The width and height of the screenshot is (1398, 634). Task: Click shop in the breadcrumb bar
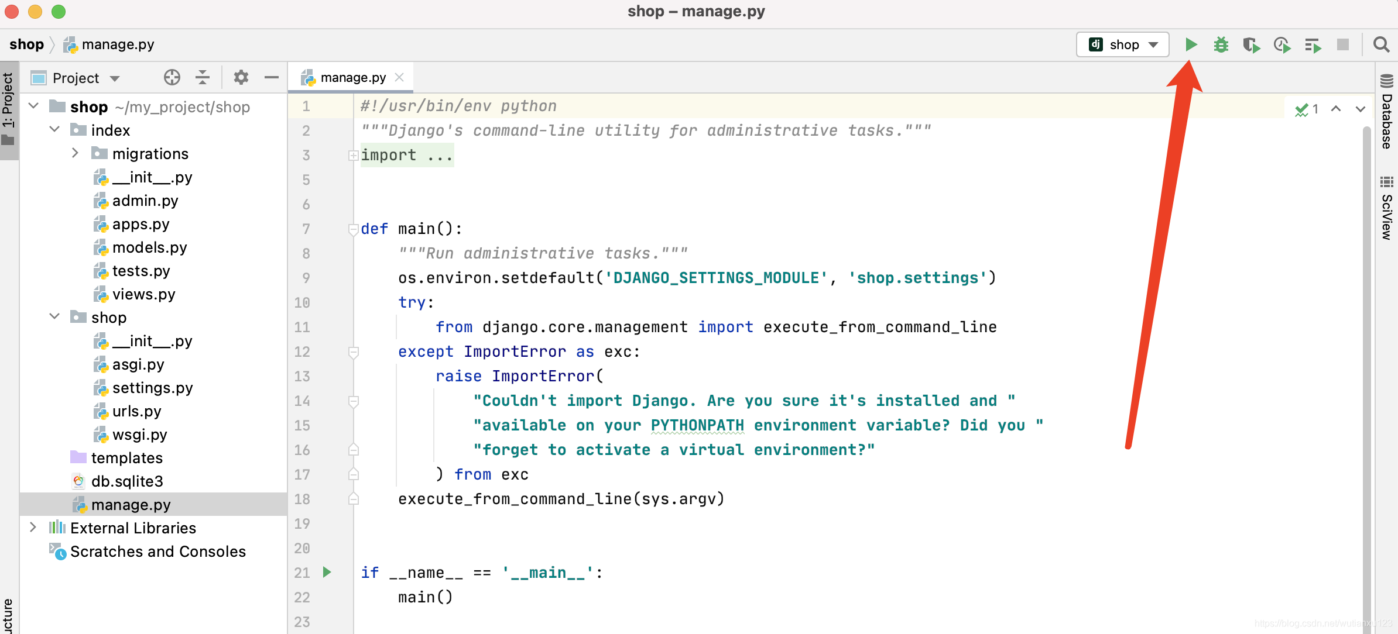[x=26, y=44]
